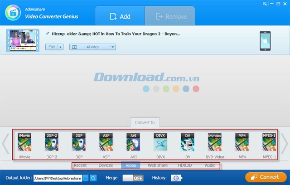Choose the 3GP output format
The width and height of the screenshot is (290, 185).
[x=79, y=142]
